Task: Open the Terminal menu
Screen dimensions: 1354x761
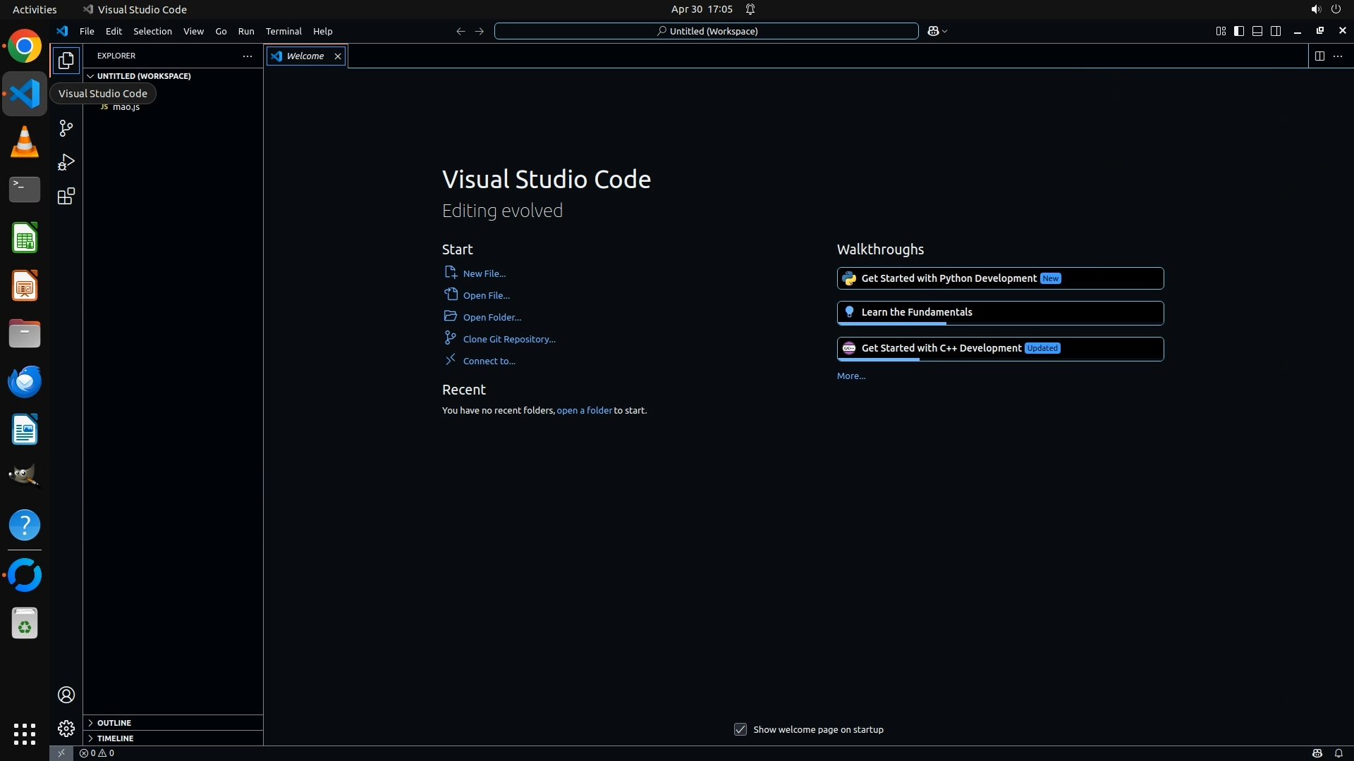Action: (283, 31)
